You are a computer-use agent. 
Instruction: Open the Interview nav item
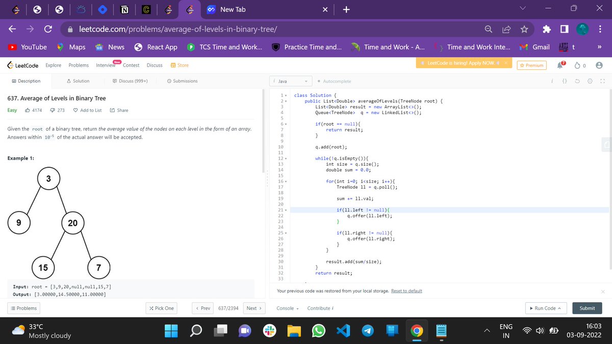point(106,65)
